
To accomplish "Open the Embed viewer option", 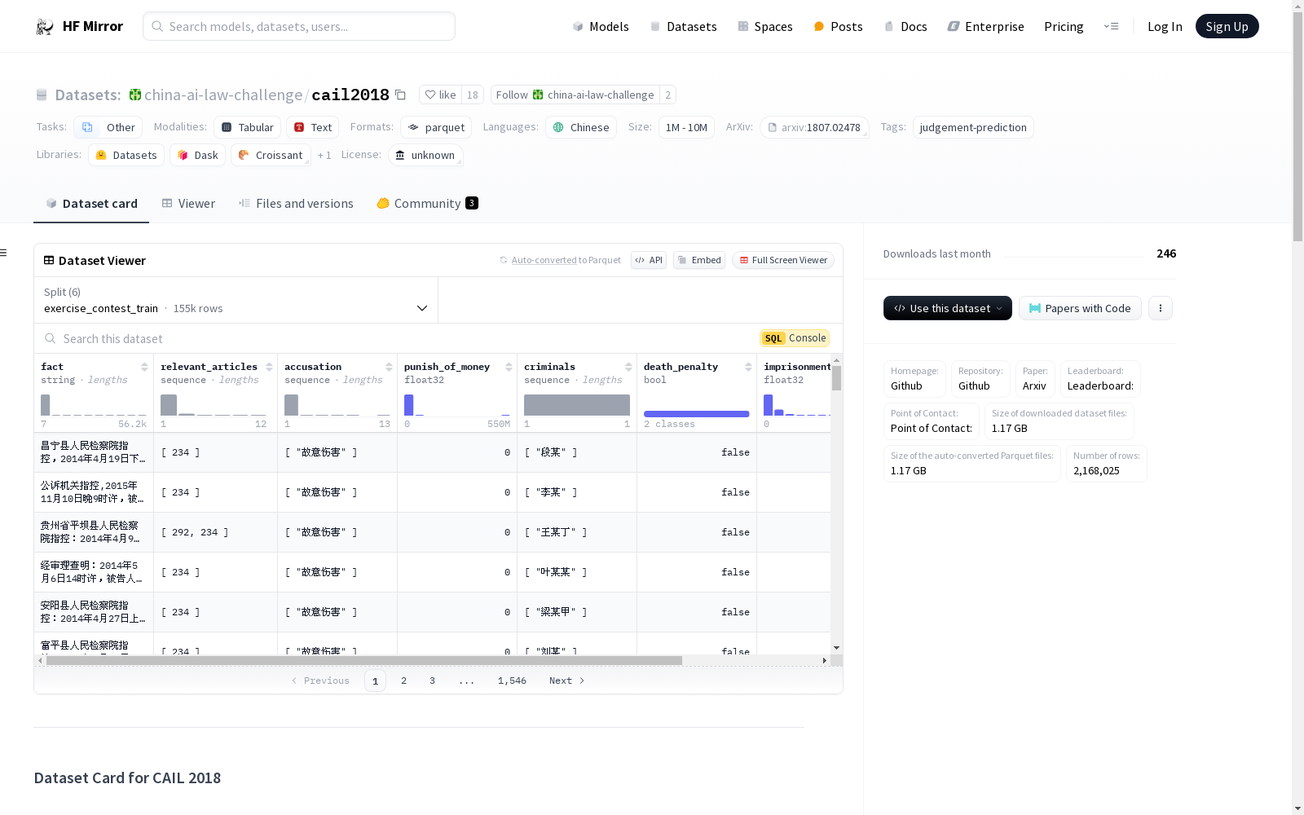I will tap(699, 260).
